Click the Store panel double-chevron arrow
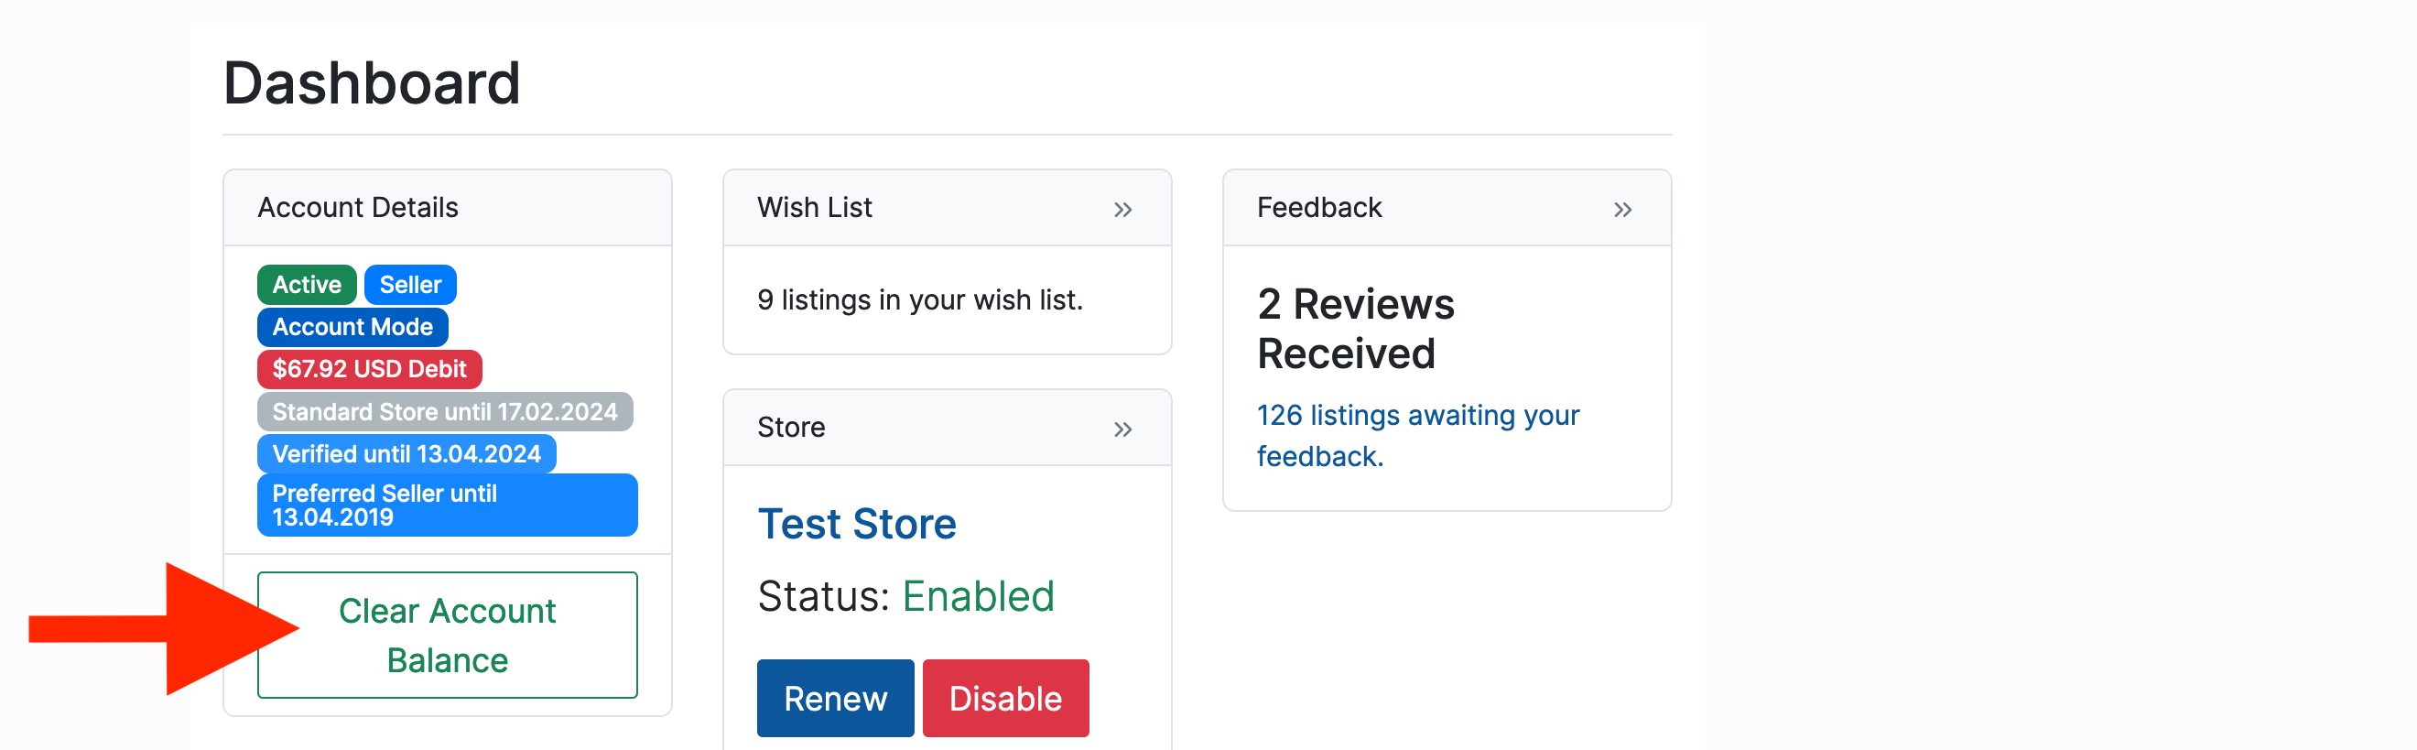 click(x=1122, y=429)
